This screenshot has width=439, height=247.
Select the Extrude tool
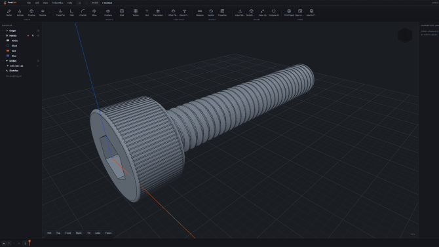pos(20,12)
